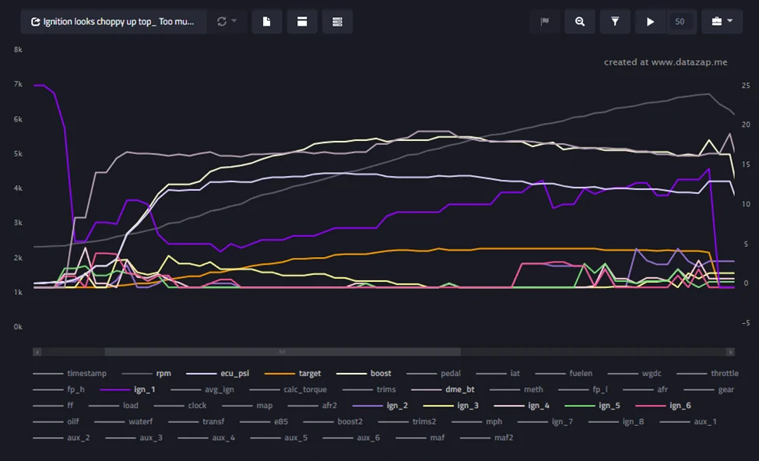The image size is (759, 461).
Task: Enable the clock legend entry
Action: coord(181,405)
